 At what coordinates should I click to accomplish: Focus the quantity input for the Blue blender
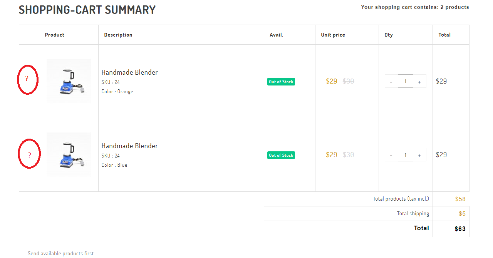pyautogui.click(x=405, y=155)
